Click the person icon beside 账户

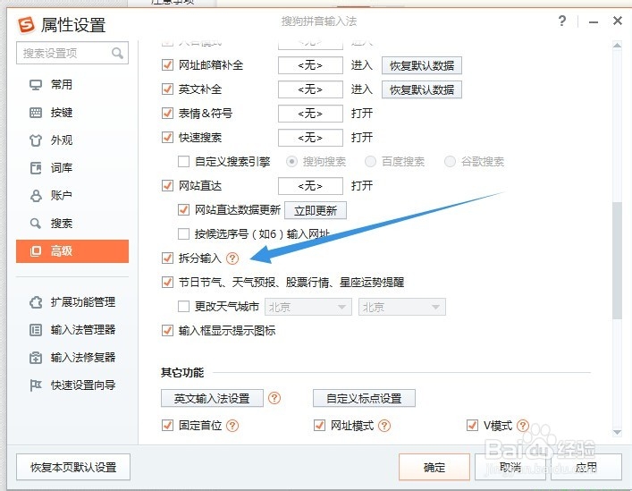36,196
